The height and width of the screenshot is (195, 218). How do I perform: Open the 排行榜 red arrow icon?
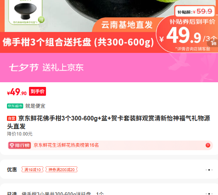(208, 145)
